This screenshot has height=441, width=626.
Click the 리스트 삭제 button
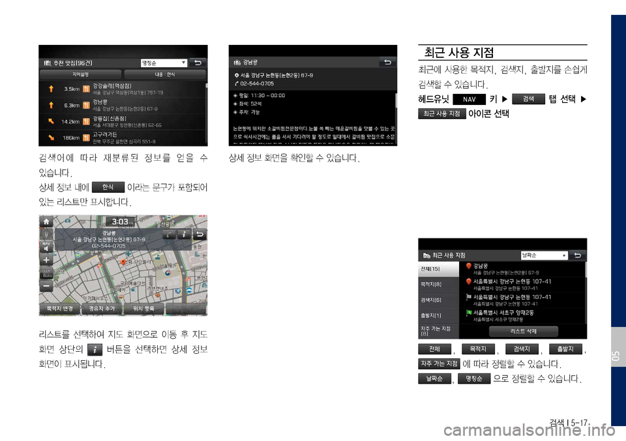[x=524, y=332]
